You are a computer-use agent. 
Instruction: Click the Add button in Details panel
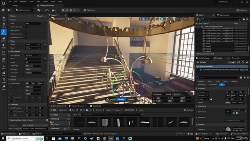pos(232,62)
